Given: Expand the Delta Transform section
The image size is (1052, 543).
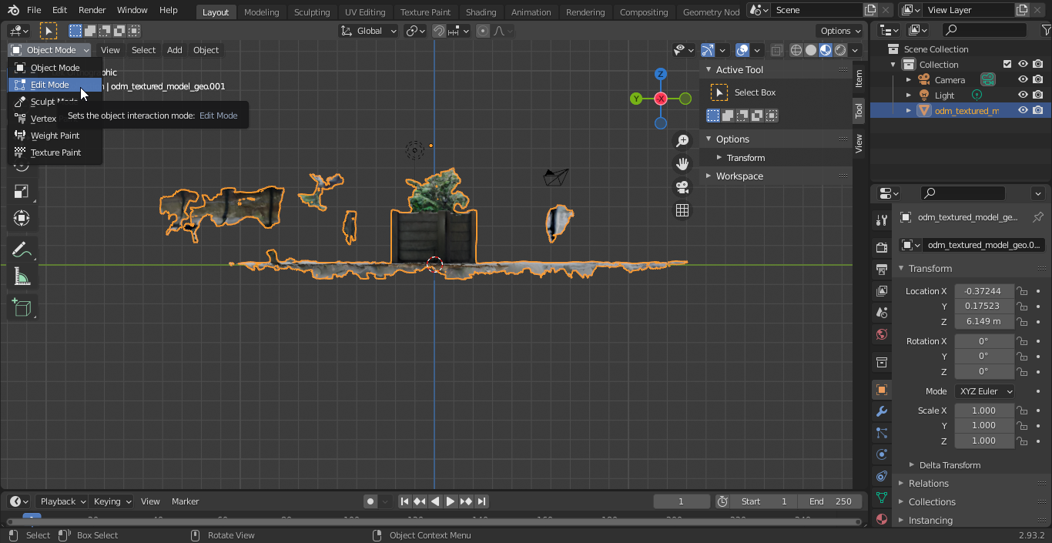Looking at the screenshot, I should click(x=949, y=465).
